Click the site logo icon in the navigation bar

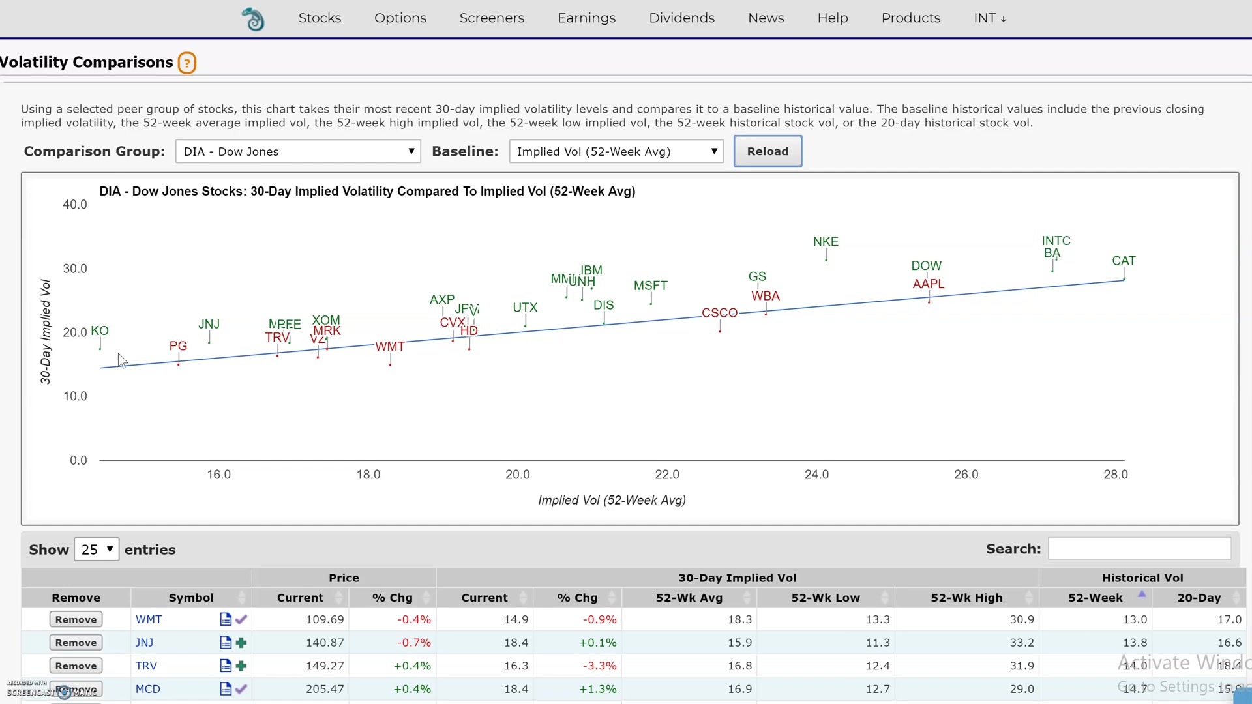click(253, 19)
